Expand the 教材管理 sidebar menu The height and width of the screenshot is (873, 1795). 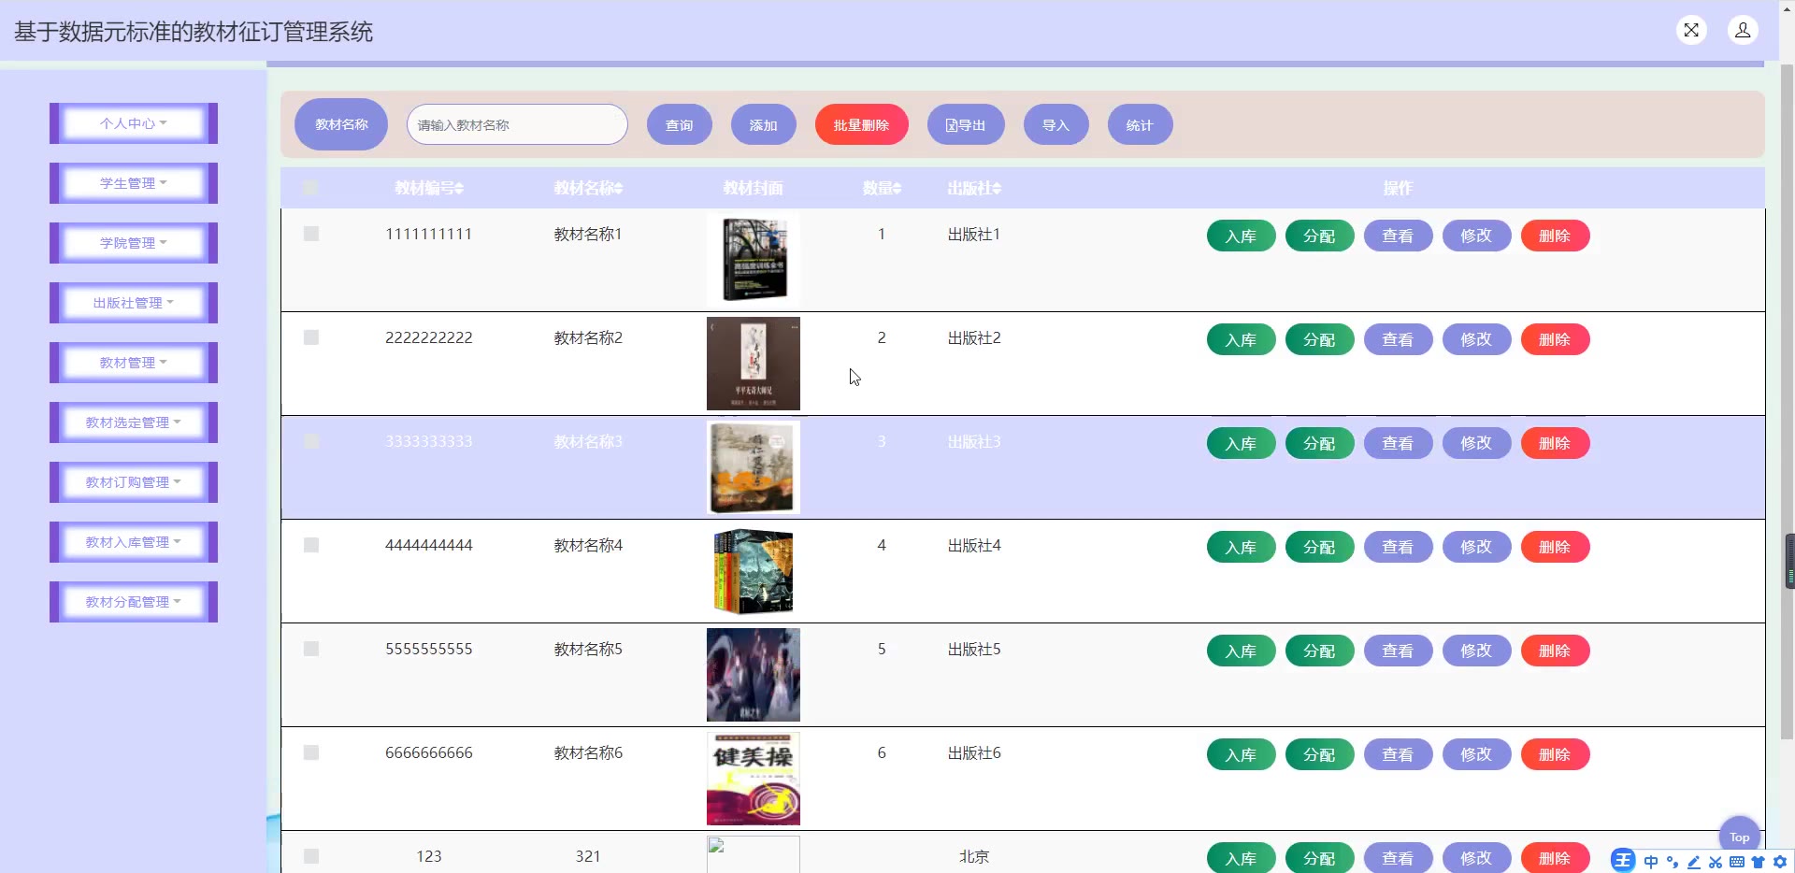(x=134, y=363)
